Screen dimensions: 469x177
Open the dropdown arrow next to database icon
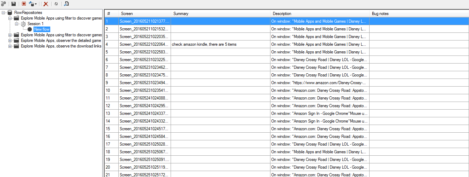(36, 4)
